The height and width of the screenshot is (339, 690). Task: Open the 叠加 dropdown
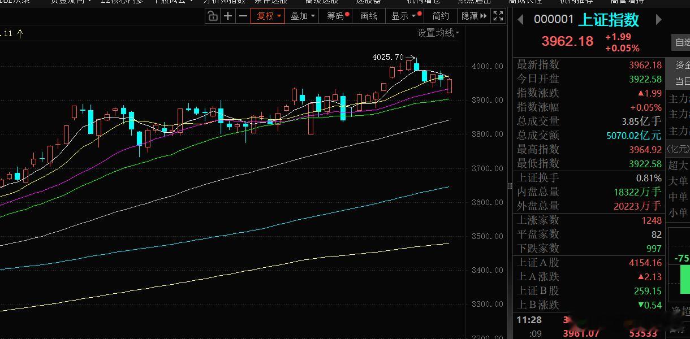pyautogui.click(x=303, y=16)
